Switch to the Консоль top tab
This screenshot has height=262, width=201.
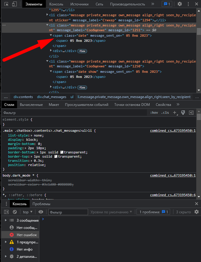click(56, 4)
